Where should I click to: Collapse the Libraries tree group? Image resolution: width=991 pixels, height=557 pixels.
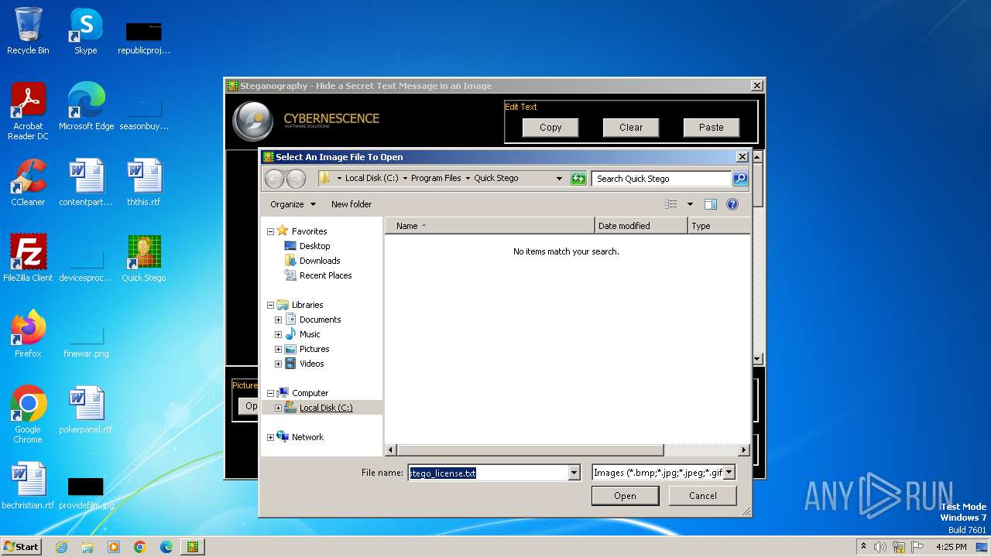click(x=271, y=305)
